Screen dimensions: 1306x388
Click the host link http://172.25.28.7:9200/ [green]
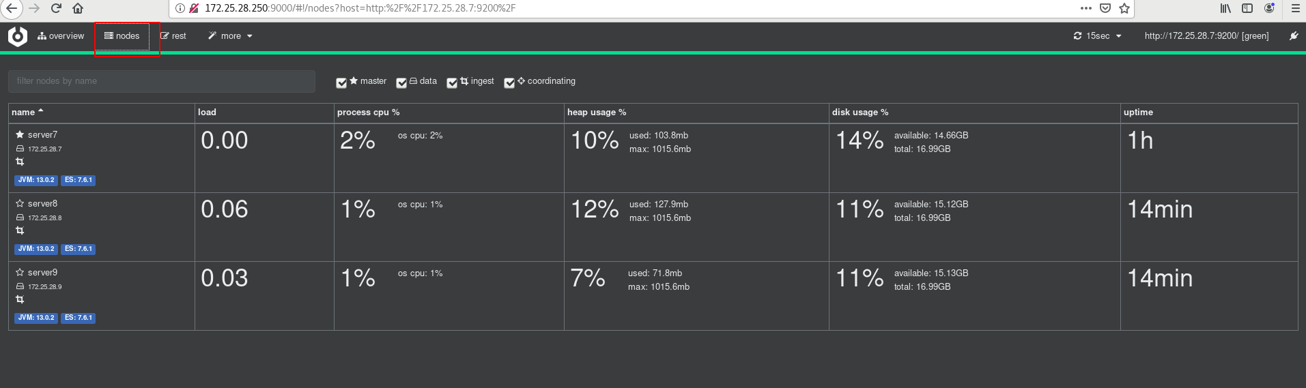pyautogui.click(x=1206, y=36)
